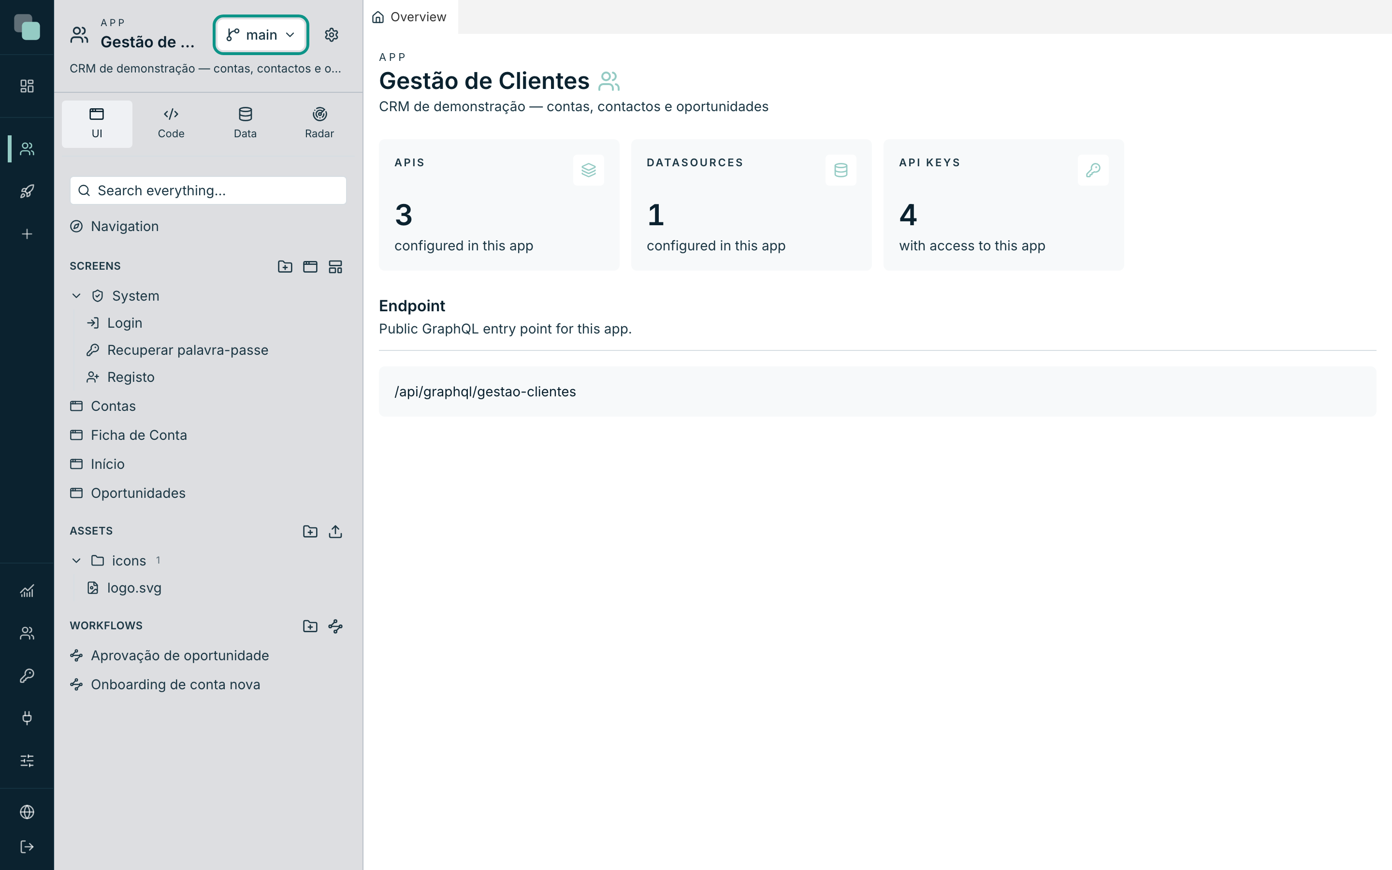Click the Datasources card database icon
Screen dimensions: 1392x870
click(x=841, y=170)
